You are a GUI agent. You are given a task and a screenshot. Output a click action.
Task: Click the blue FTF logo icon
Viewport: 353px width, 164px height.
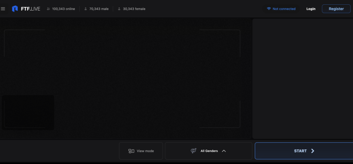click(15, 9)
